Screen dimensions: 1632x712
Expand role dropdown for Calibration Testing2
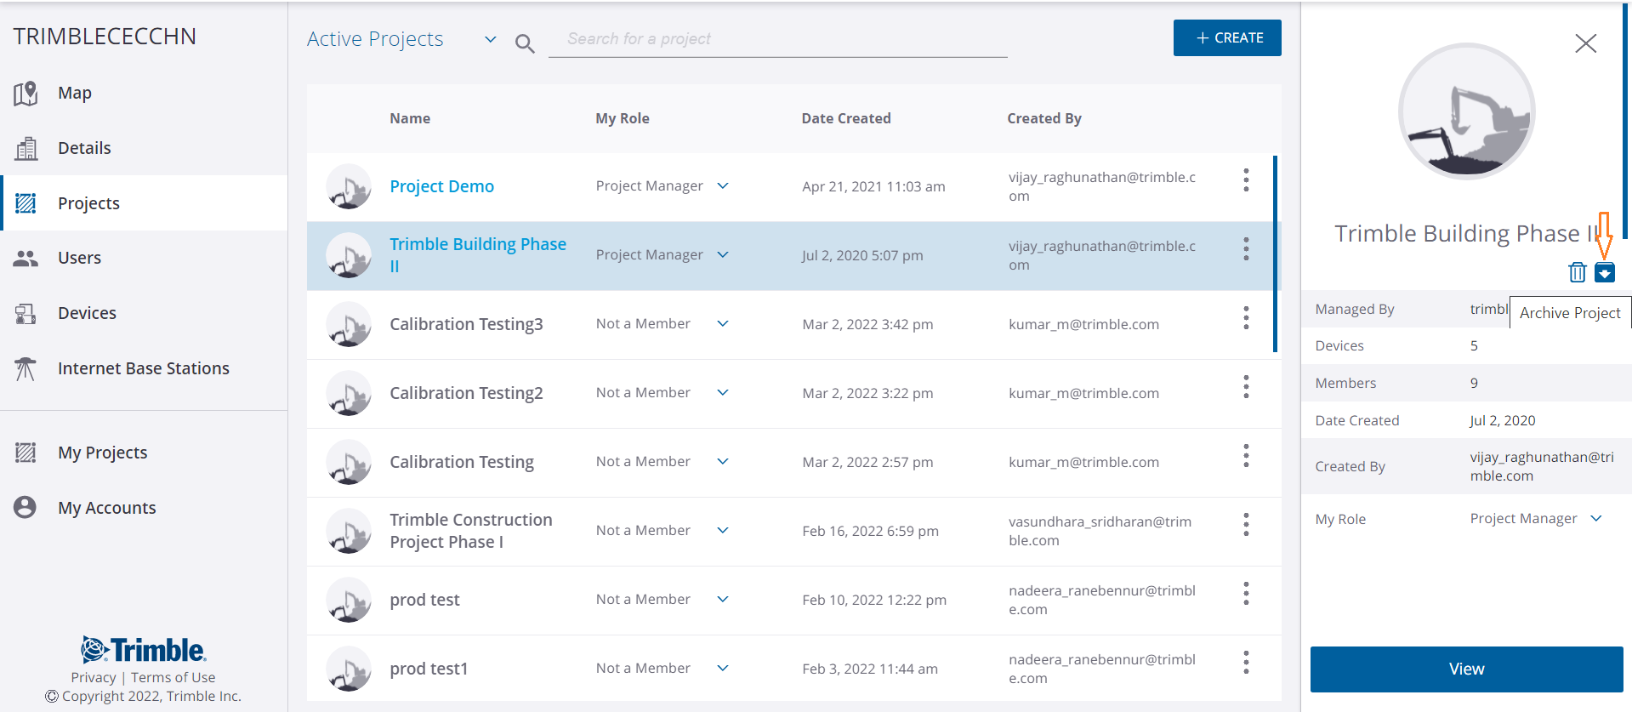coord(723,393)
